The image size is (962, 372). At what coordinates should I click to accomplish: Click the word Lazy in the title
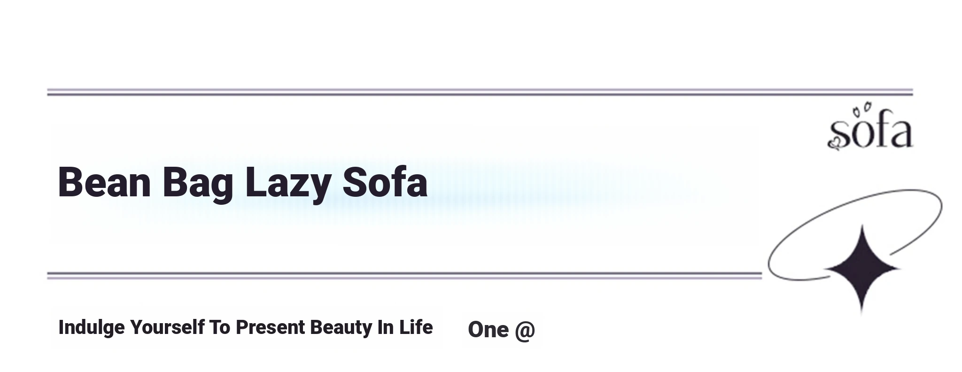pos(288,184)
